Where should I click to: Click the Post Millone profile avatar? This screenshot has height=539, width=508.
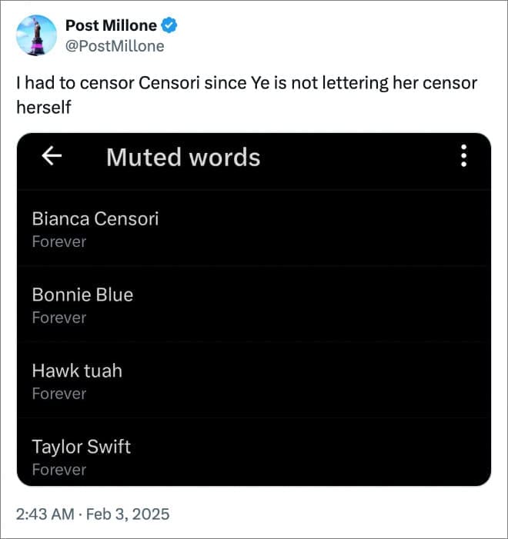pos(36,35)
